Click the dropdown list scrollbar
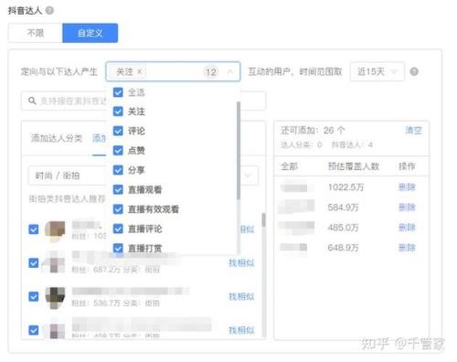 [x=239, y=151]
